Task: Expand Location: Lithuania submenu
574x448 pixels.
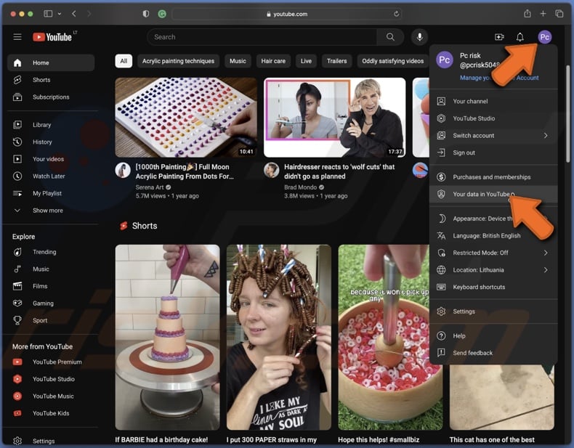Action: point(493,270)
